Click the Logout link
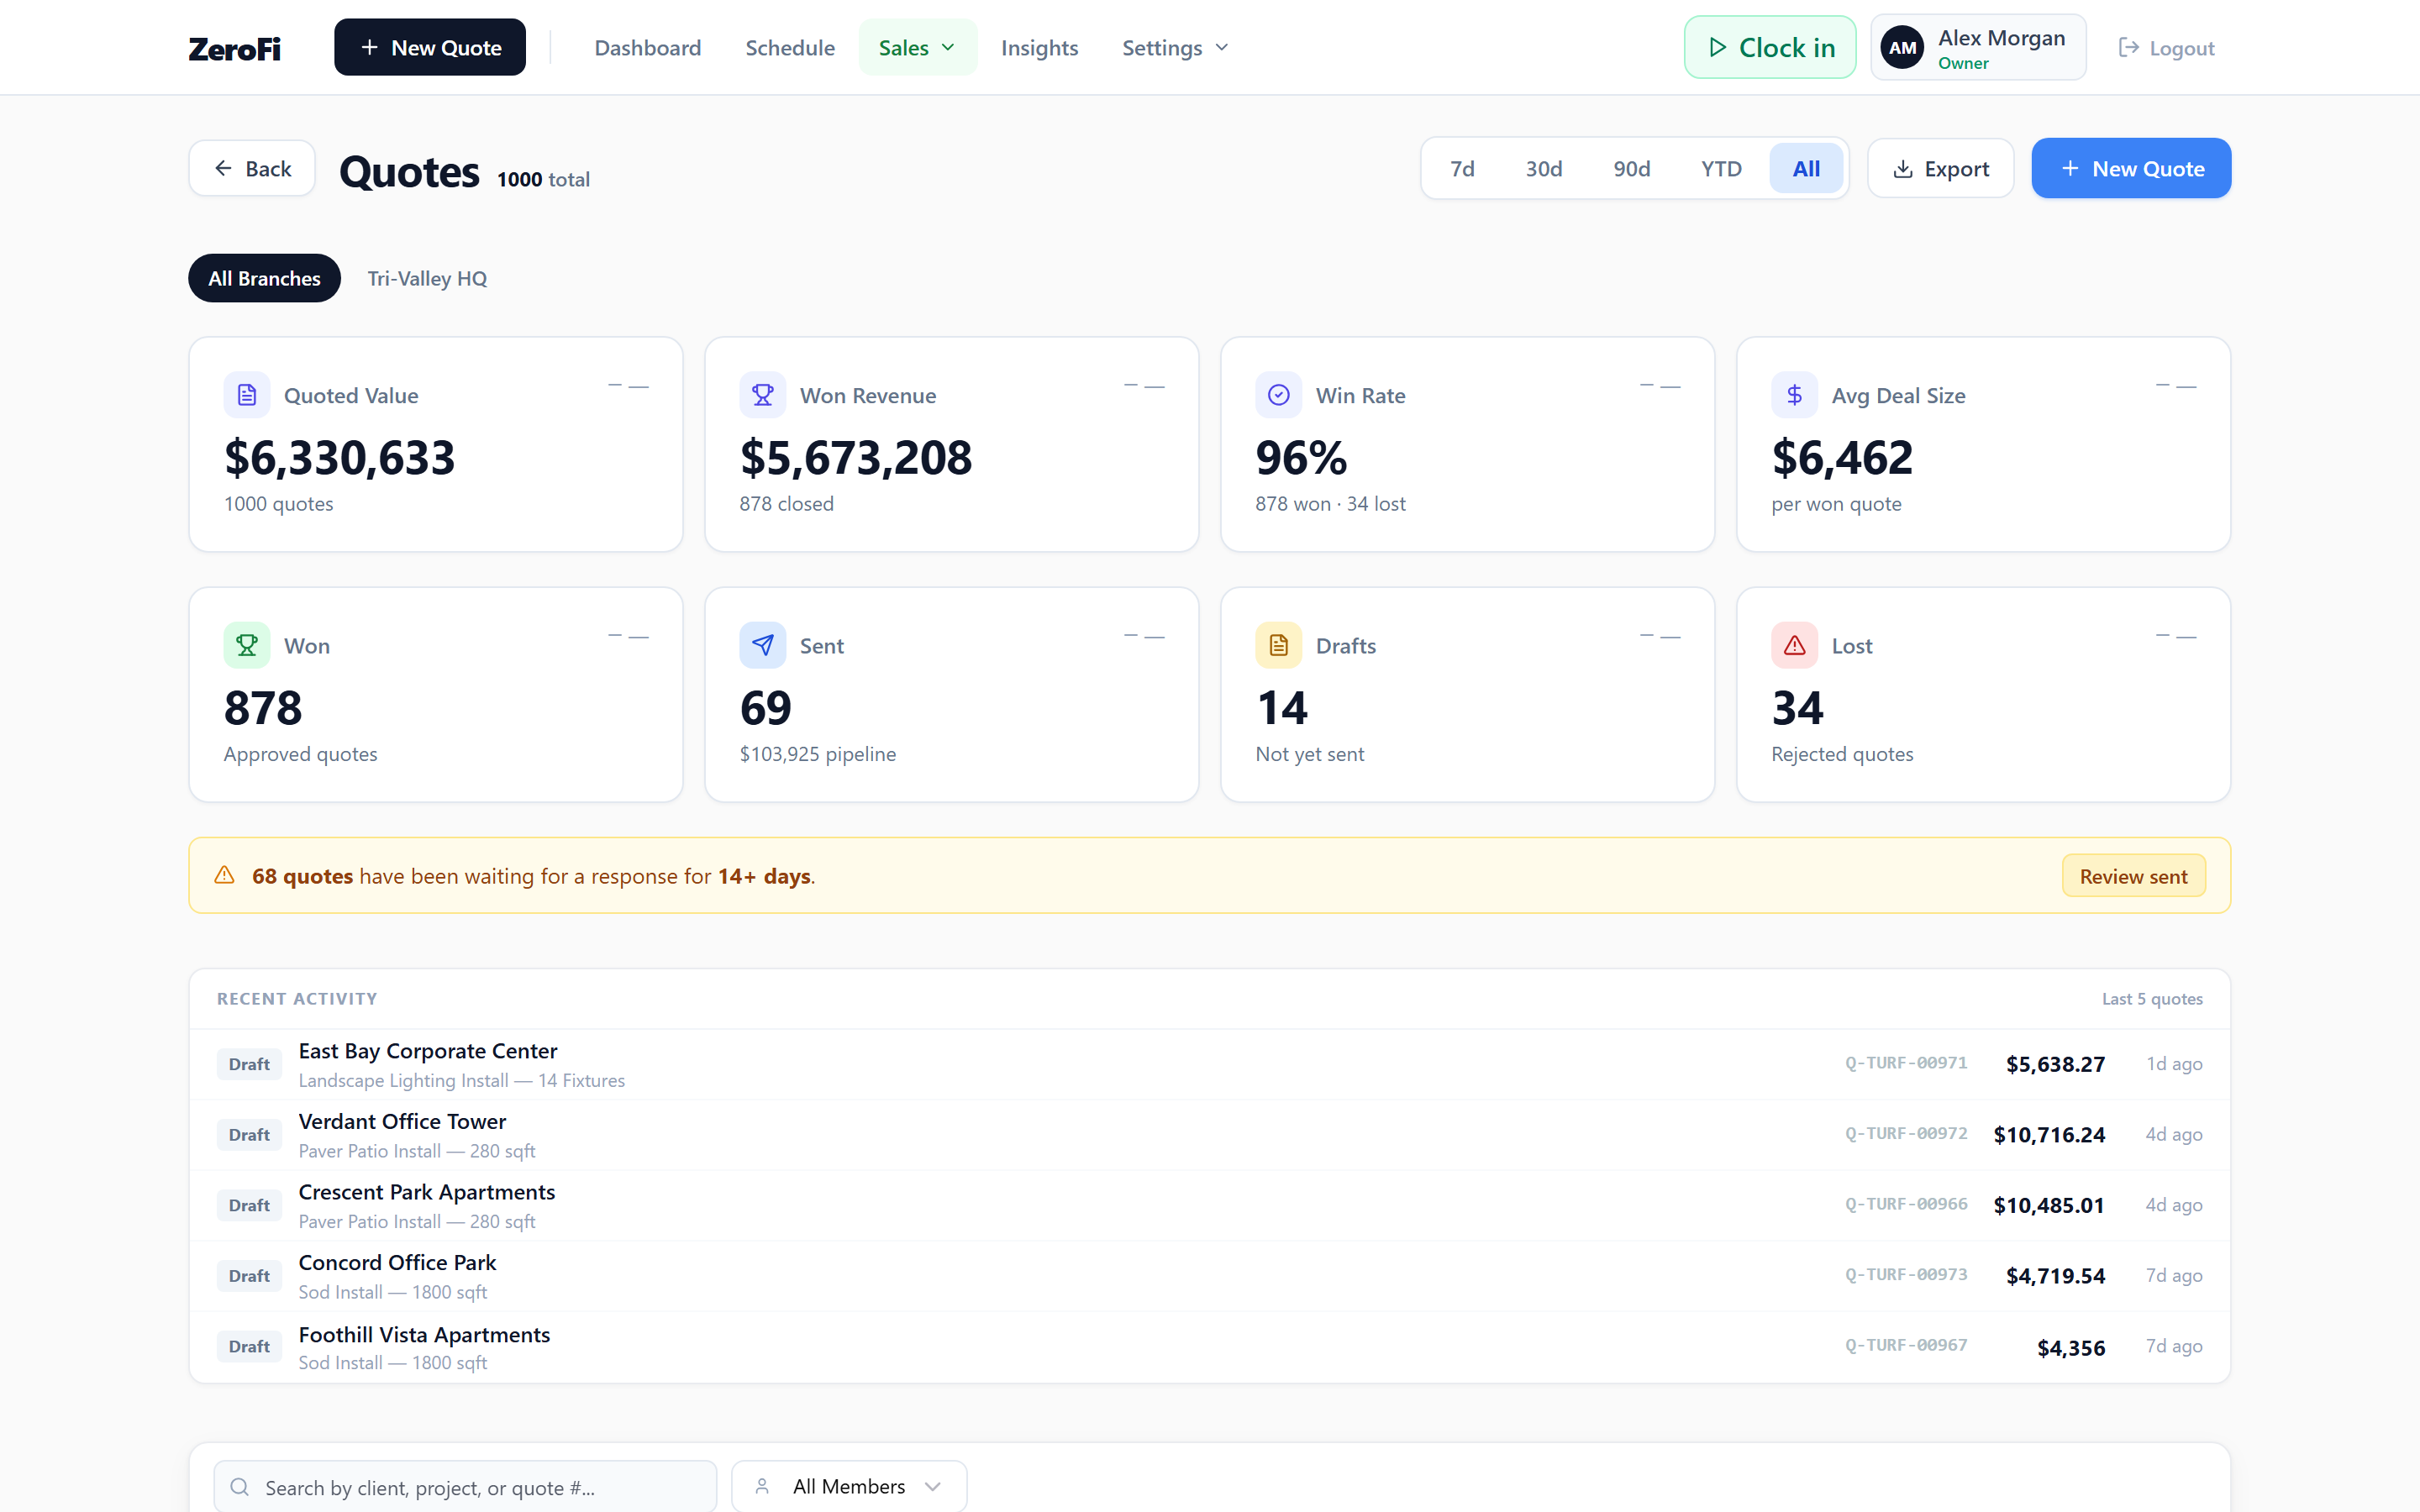 2166,48
